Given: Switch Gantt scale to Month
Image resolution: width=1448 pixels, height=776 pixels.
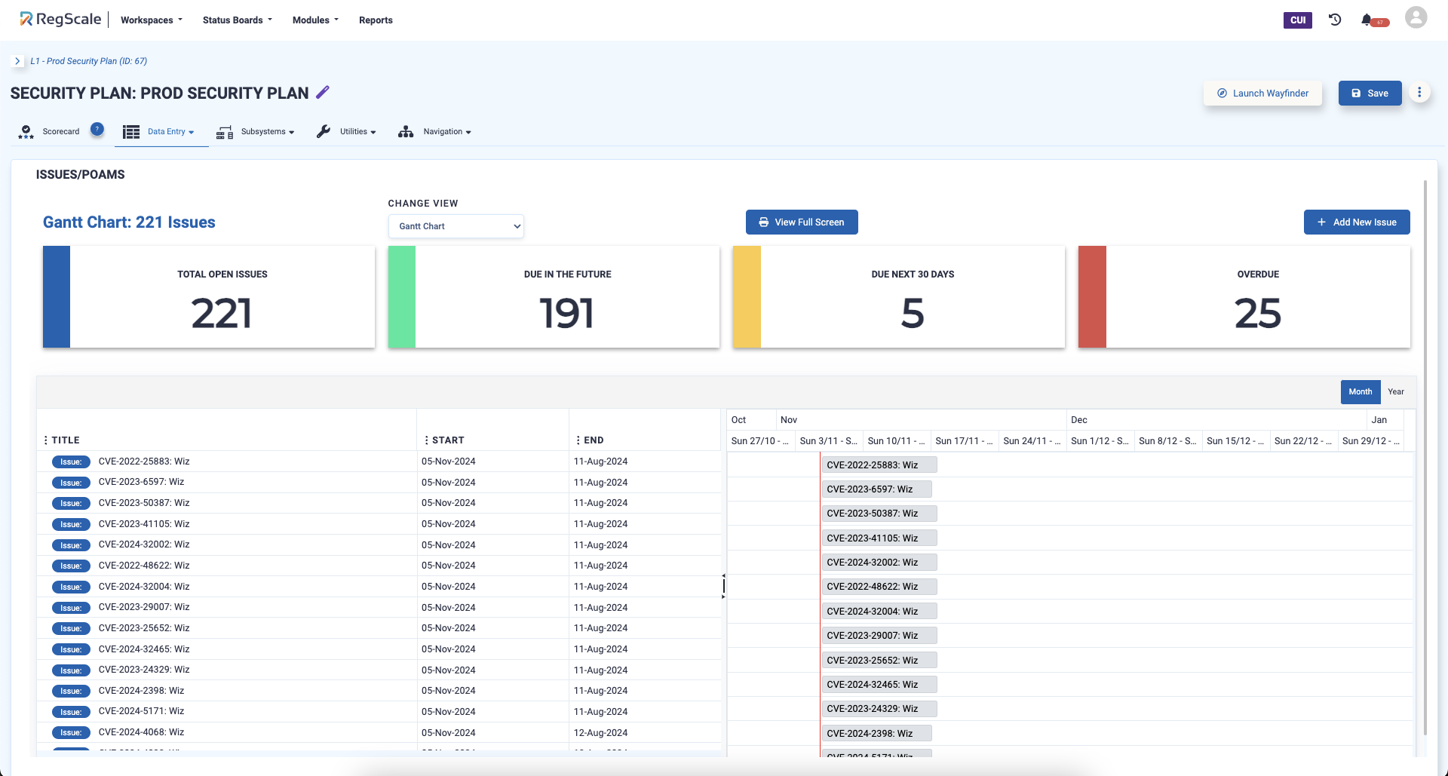Looking at the screenshot, I should pyautogui.click(x=1361, y=392).
